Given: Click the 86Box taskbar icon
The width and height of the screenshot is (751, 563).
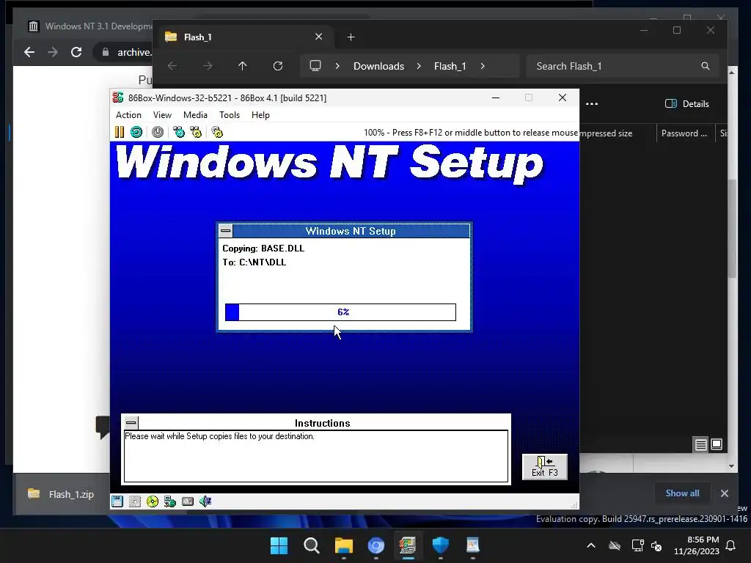Looking at the screenshot, I should pos(408,545).
